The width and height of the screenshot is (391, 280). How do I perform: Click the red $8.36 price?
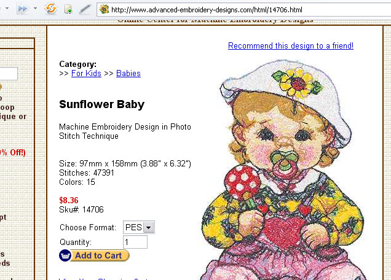point(69,200)
